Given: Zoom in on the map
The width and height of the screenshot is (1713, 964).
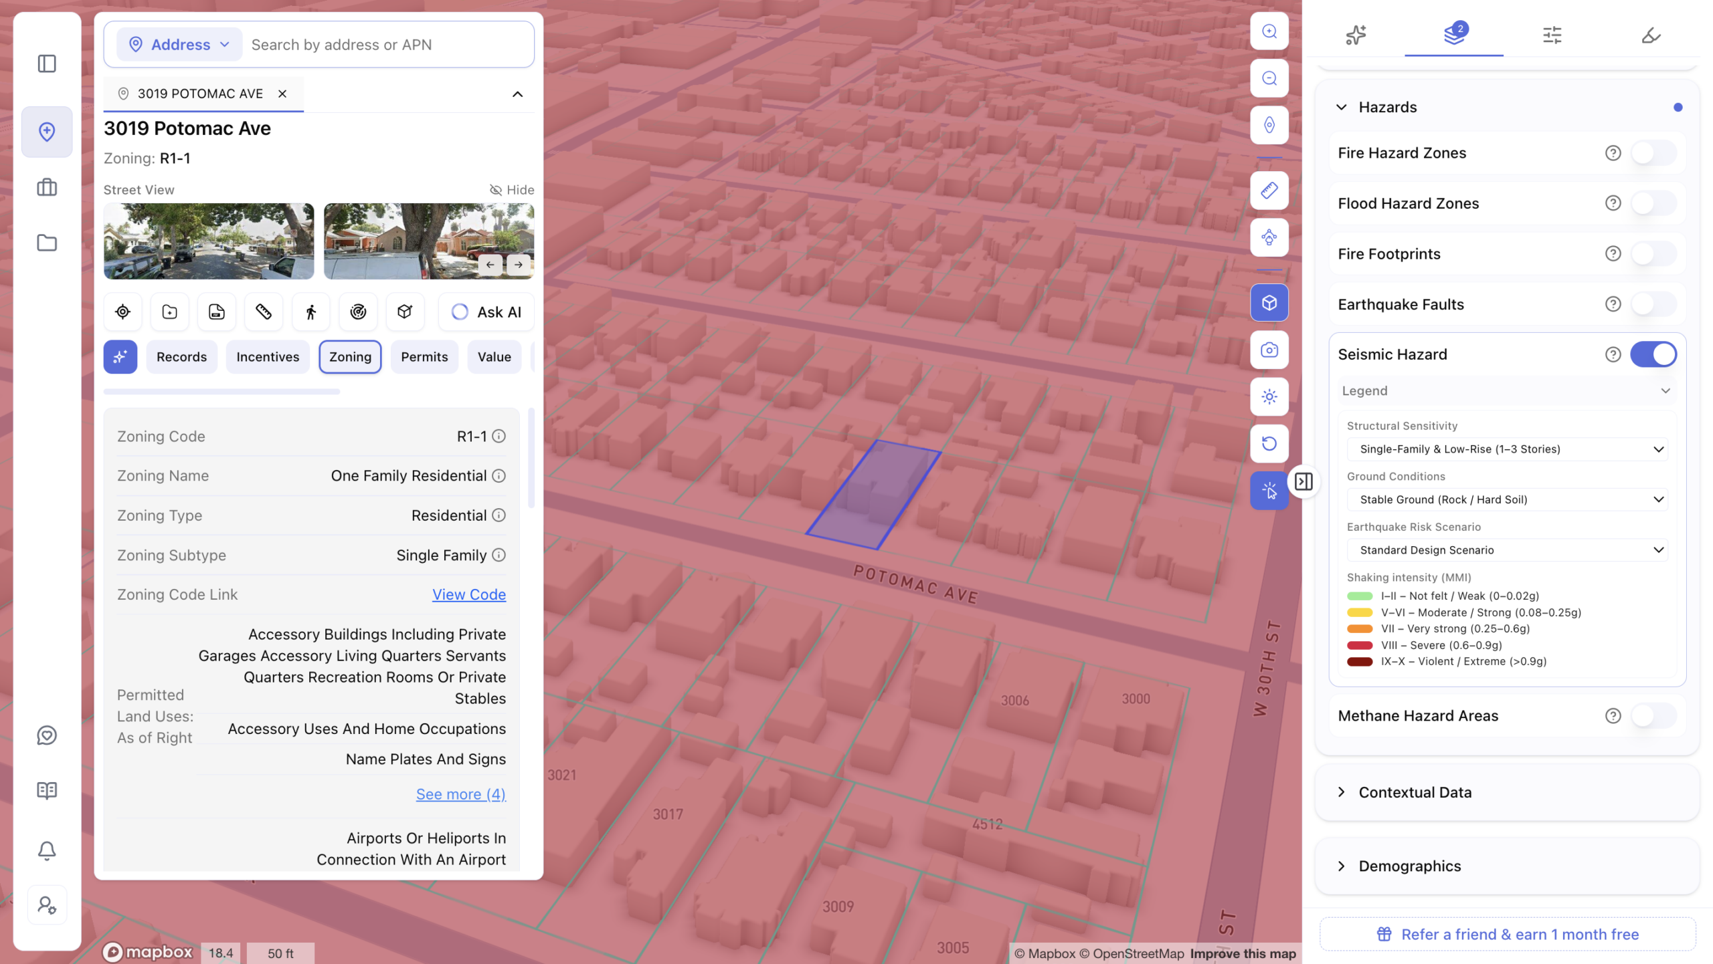Looking at the screenshot, I should click(1269, 31).
